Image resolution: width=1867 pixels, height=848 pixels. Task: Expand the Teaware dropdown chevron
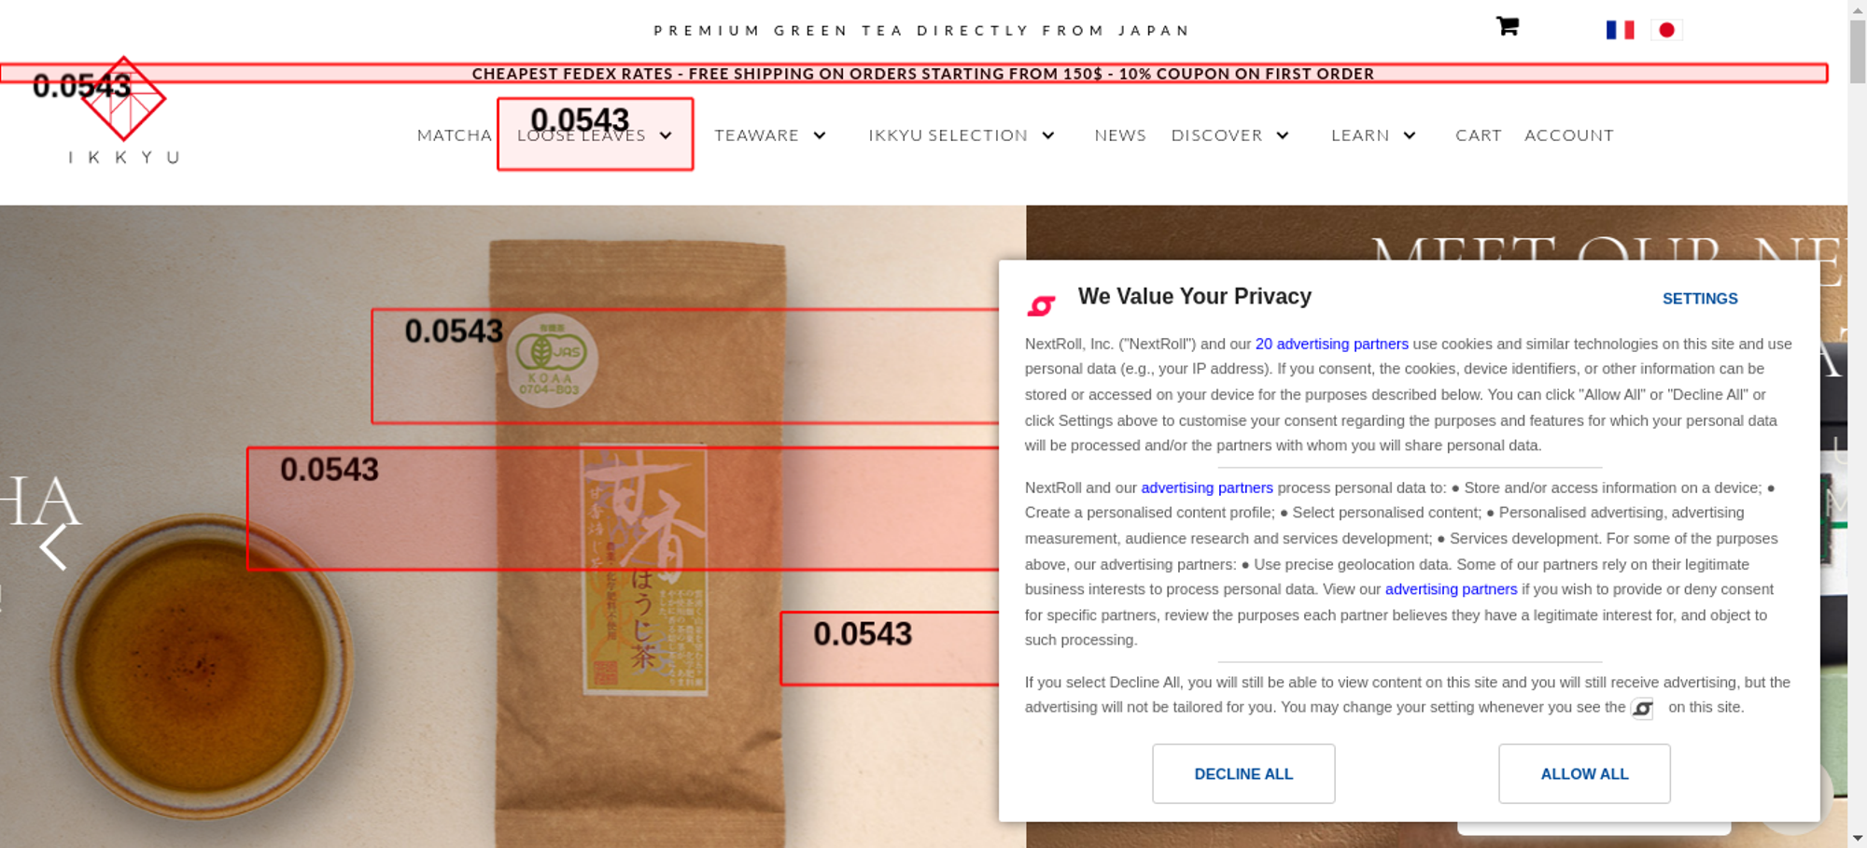(x=820, y=135)
